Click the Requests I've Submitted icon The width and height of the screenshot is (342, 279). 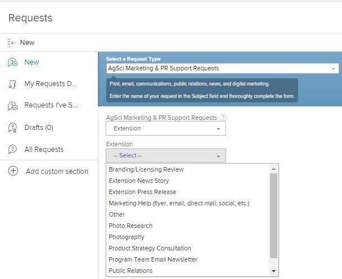(12, 106)
